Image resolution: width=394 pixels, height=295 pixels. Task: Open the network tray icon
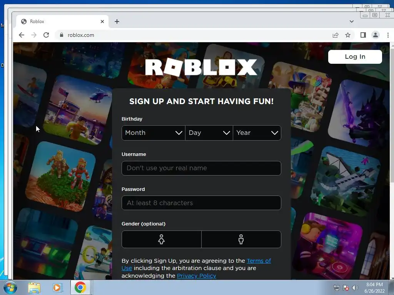click(336, 288)
